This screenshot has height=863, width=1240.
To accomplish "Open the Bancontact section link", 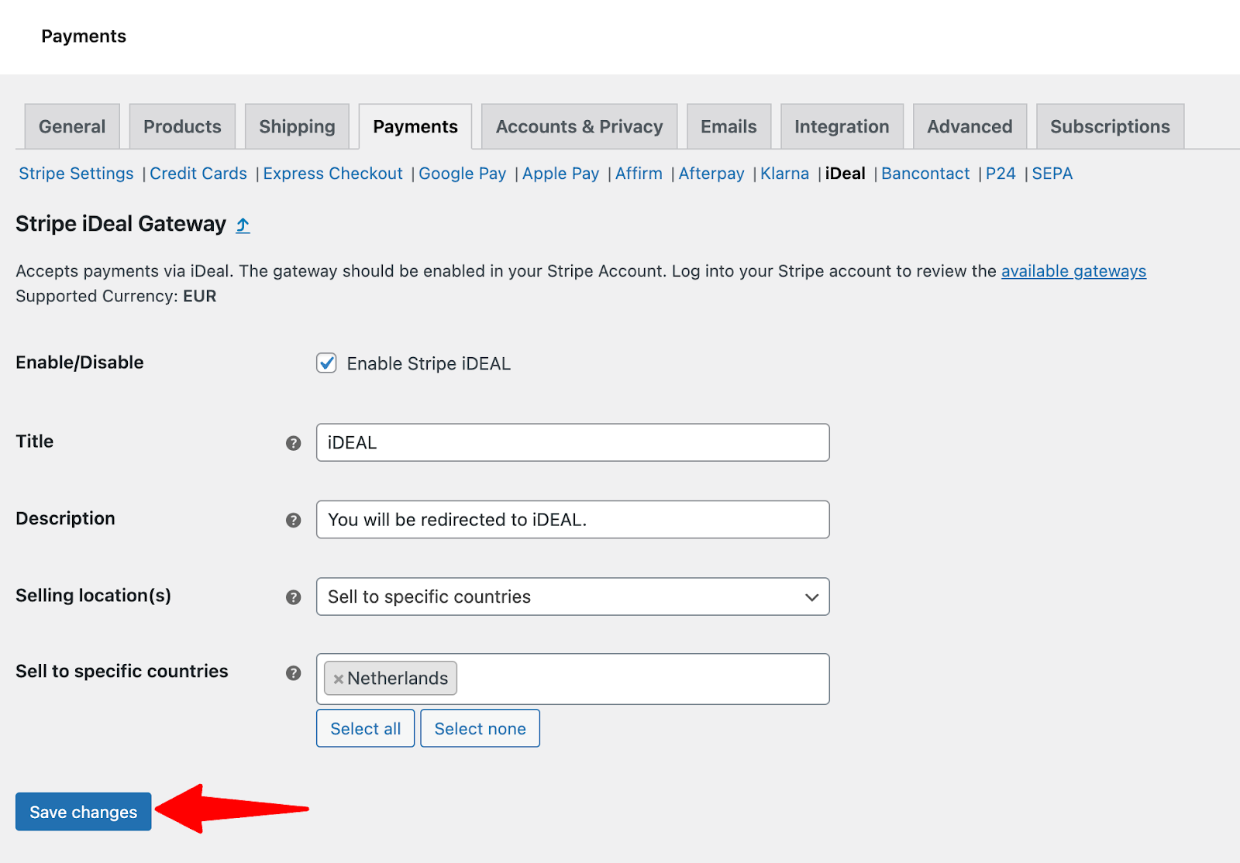I will point(925,174).
